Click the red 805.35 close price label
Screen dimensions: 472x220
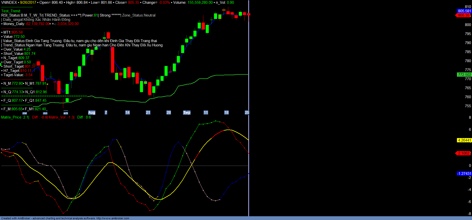coord(463,15)
